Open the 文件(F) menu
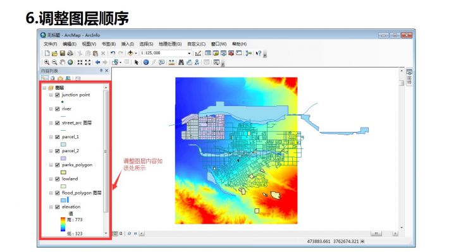The image size is (449, 252). click(x=51, y=44)
